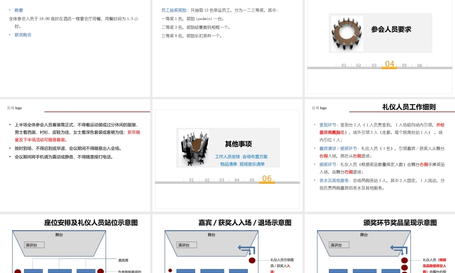This screenshot has height=273, width=455.
Task: Click the 舞台 label in 座位安排 slide
Action: [59, 235]
